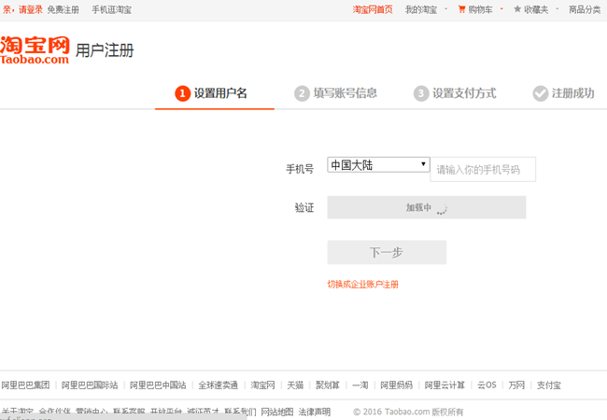Select the 设置用户名 step tab

tap(215, 93)
